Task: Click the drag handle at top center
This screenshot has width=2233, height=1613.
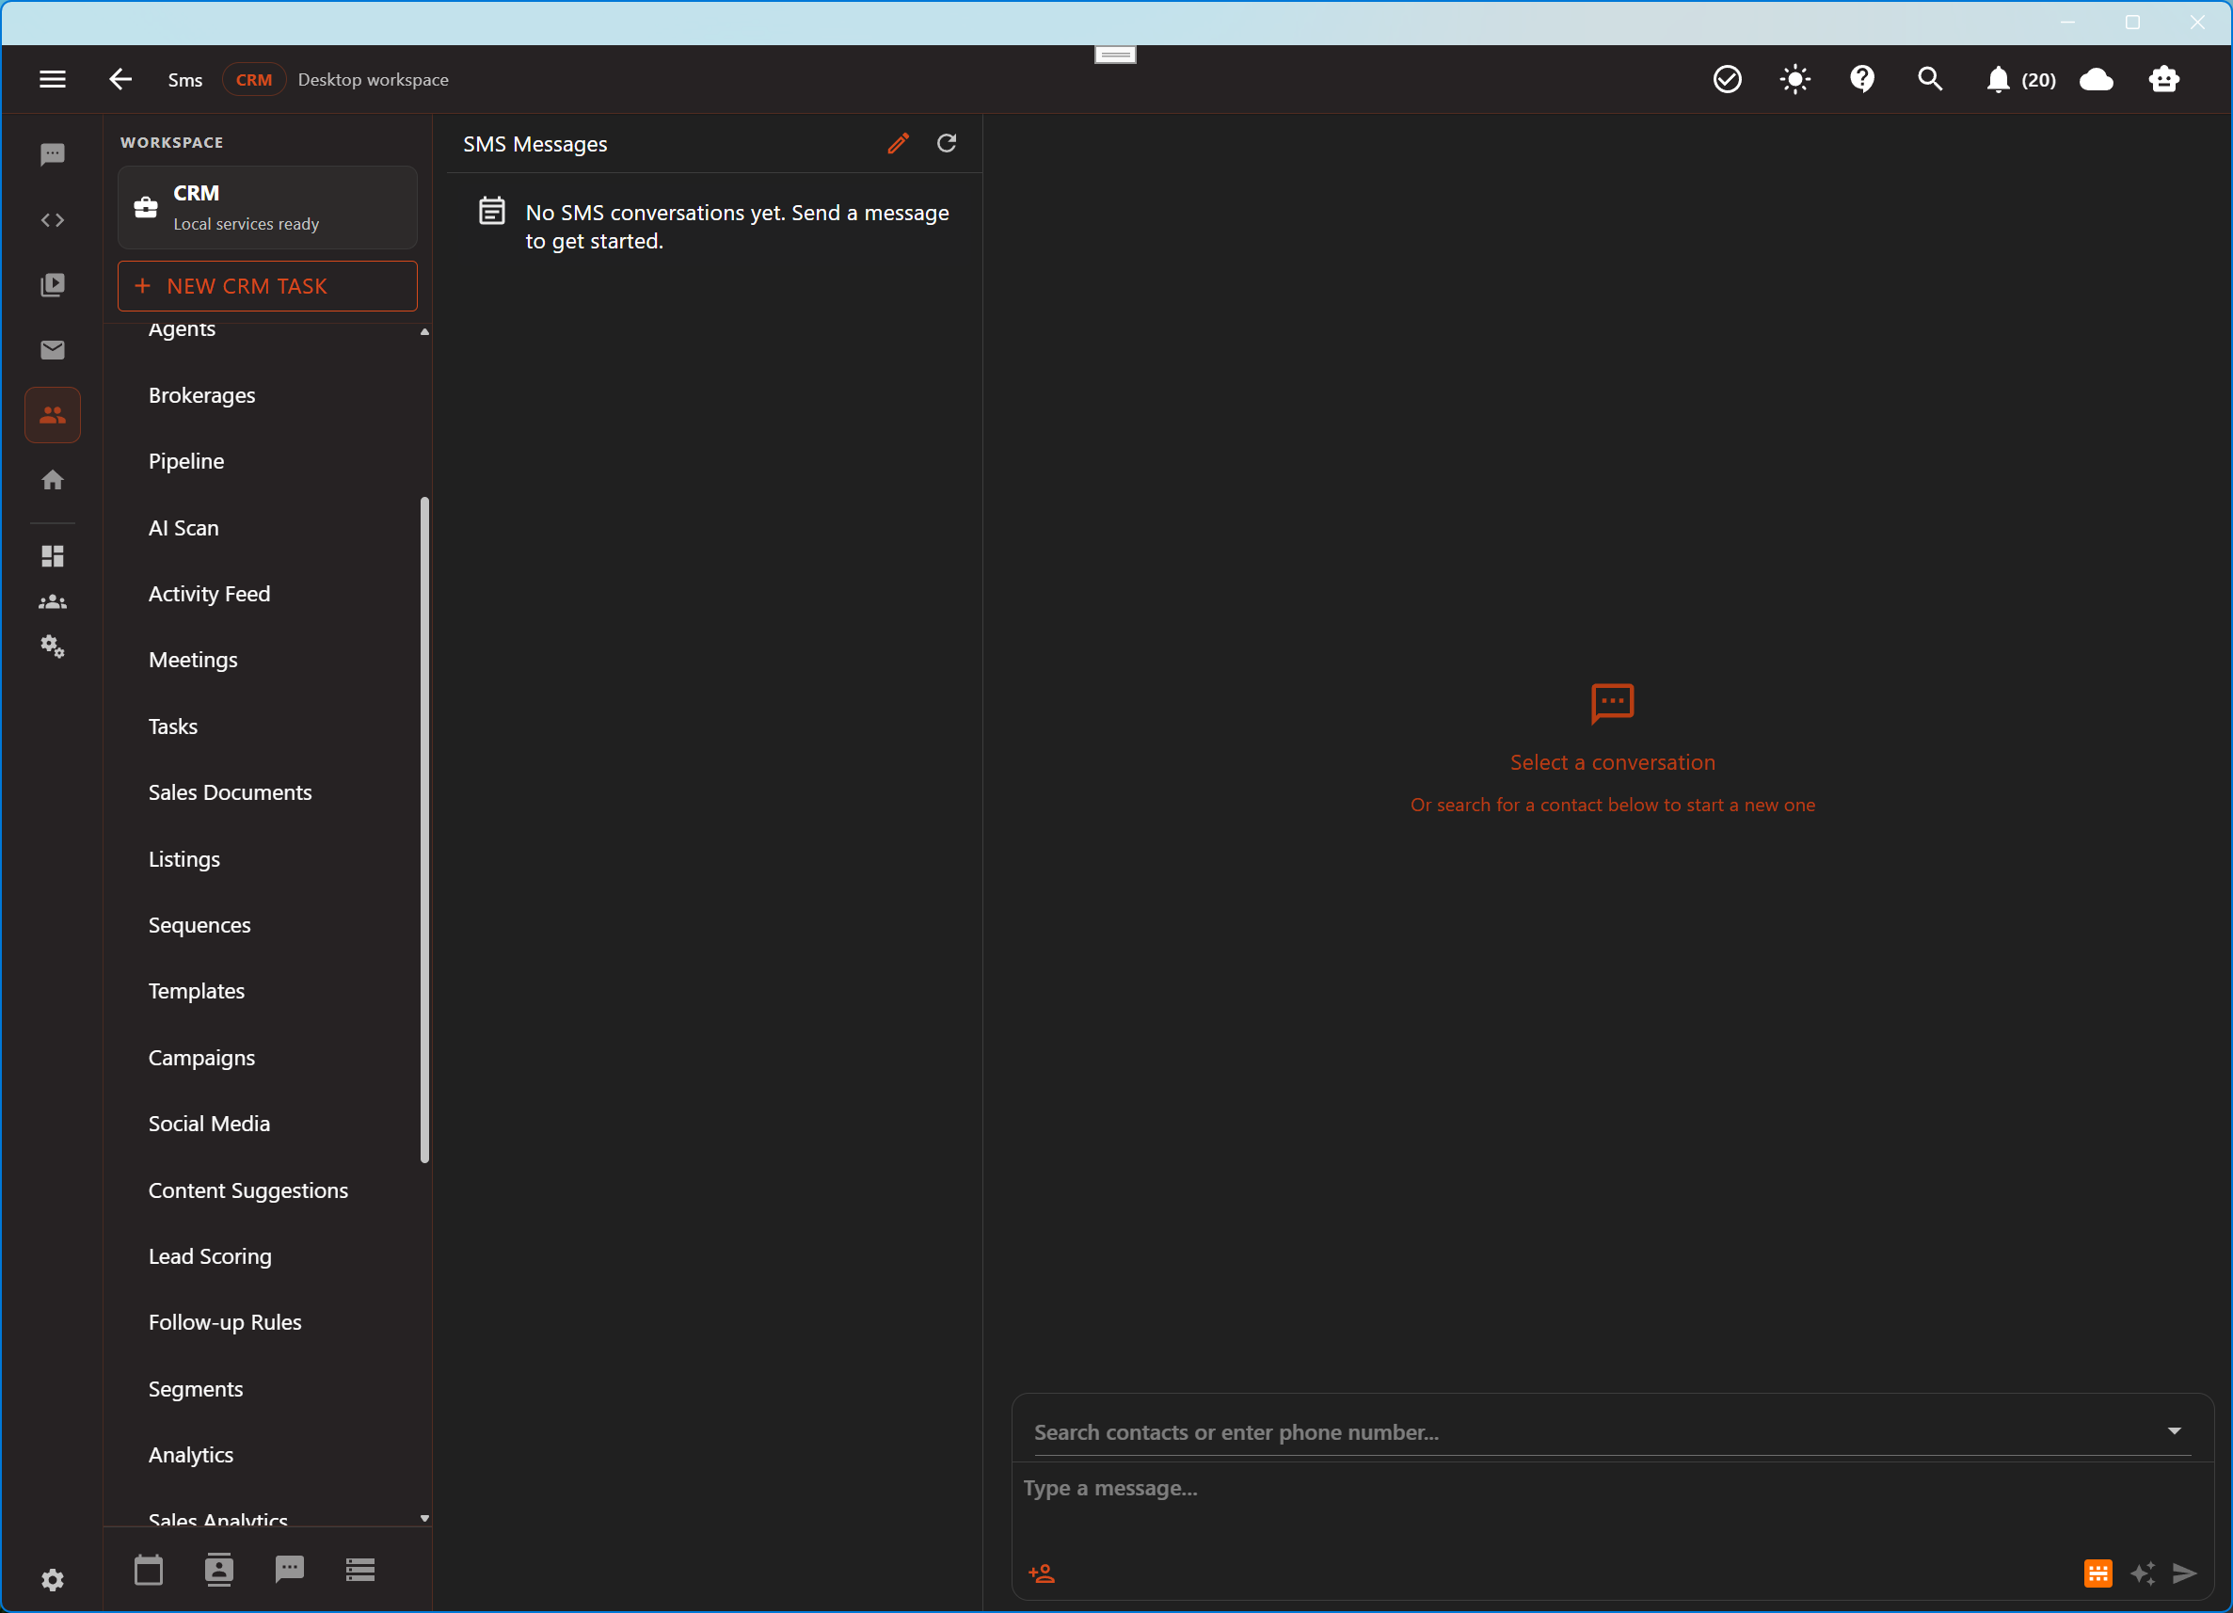Action: [x=1115, y=55]
